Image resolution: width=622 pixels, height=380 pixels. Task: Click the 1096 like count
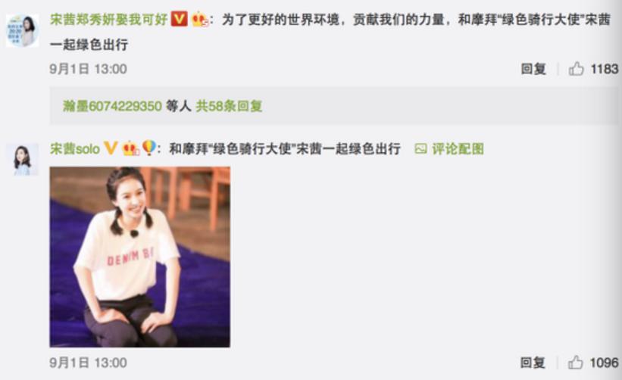[604, 362]
